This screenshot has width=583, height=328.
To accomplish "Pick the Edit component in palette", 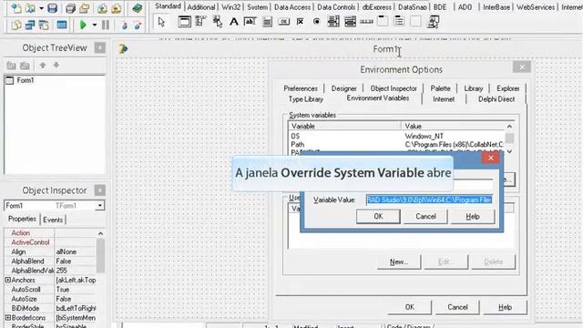I will (x=251, y=22).
